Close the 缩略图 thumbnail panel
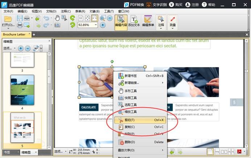251x158 pixels. pyautogui.click(x=49, y=41)
